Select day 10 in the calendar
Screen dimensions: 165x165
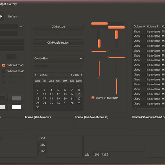[45, 94]
